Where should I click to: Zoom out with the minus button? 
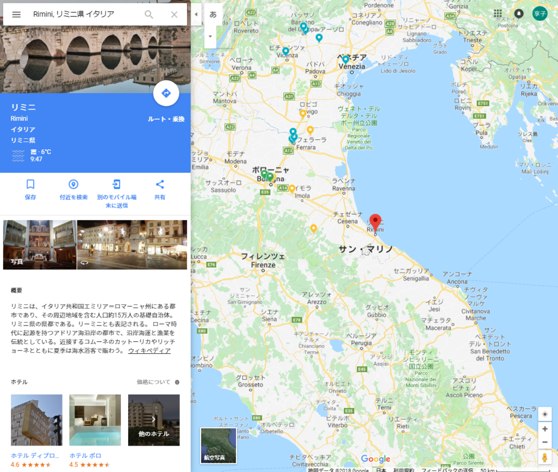[544, 442]
